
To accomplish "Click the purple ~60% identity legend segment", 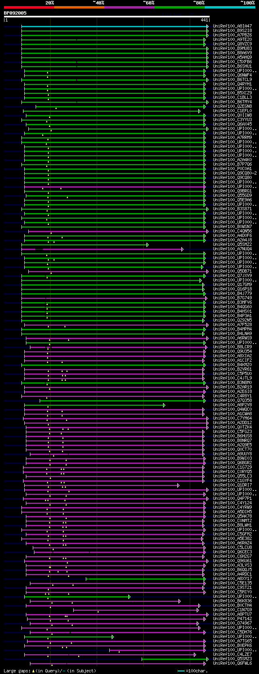I will coord(129,7).
